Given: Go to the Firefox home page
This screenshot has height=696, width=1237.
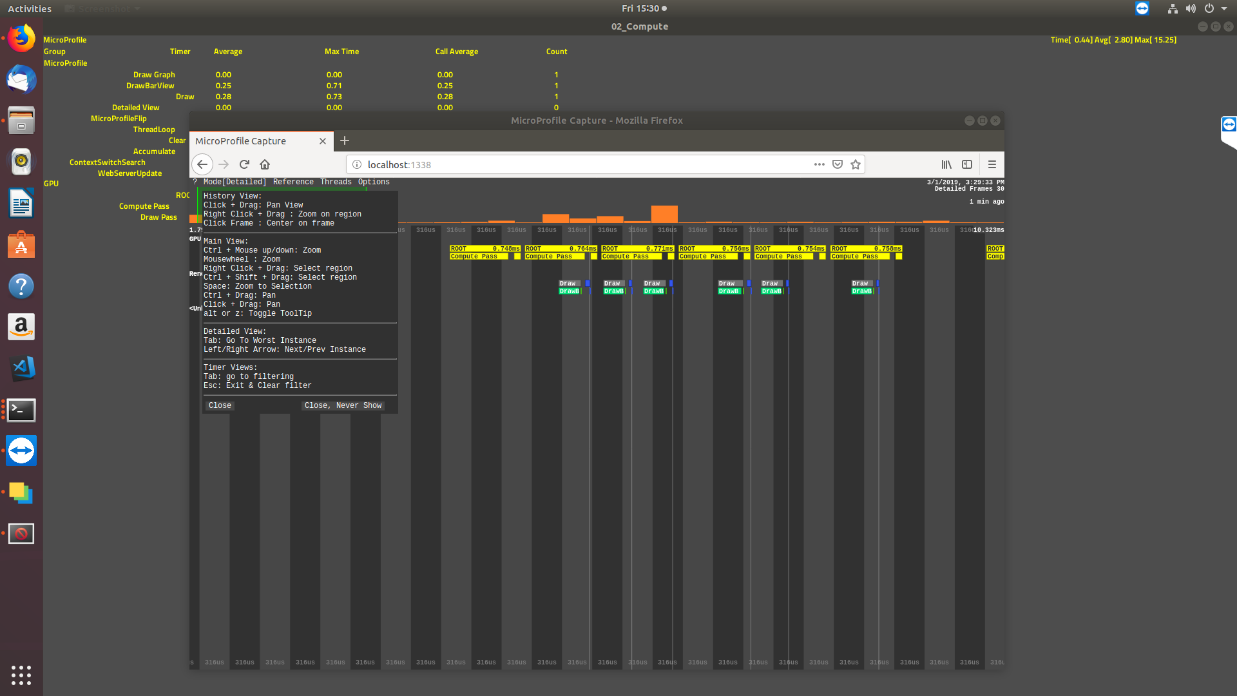Looking at the screenshot, I should click(x=265, y=165).
